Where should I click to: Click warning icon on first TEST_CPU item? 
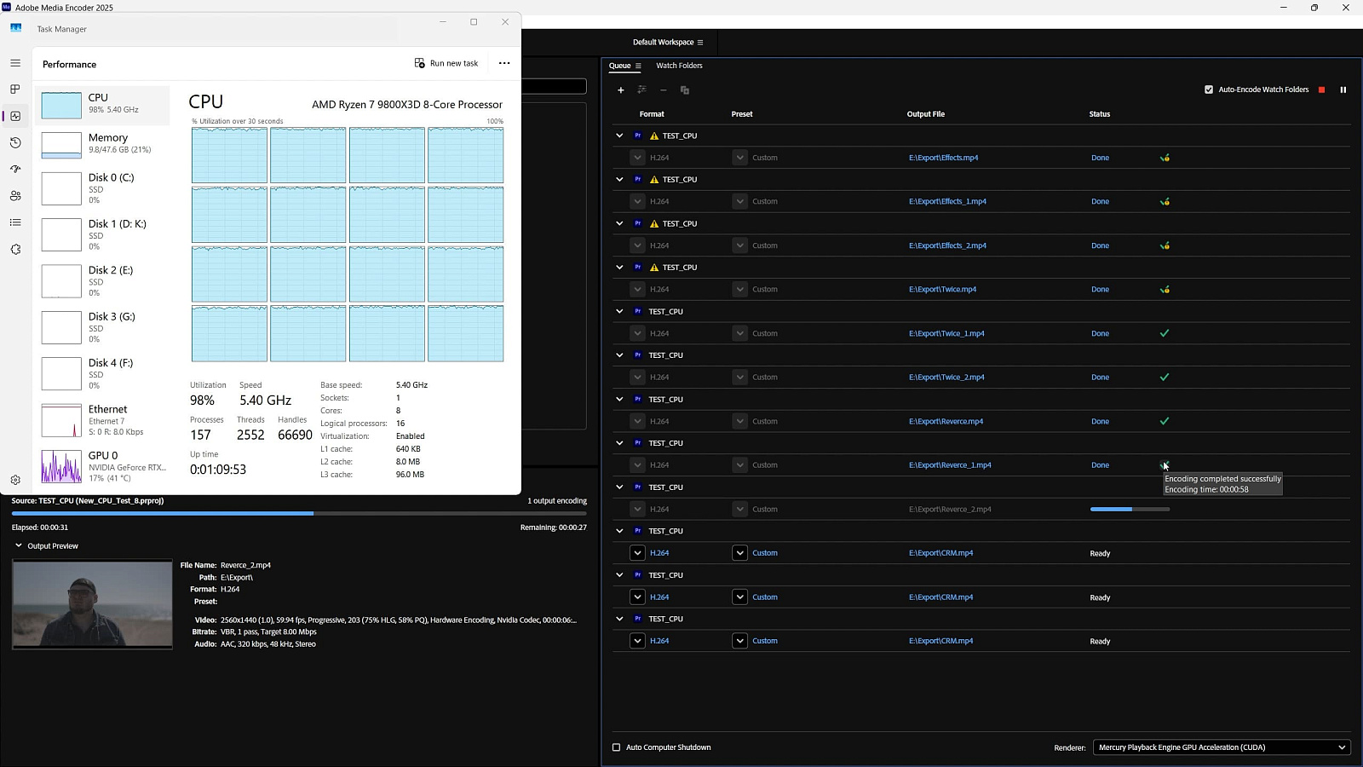point(654,136)
